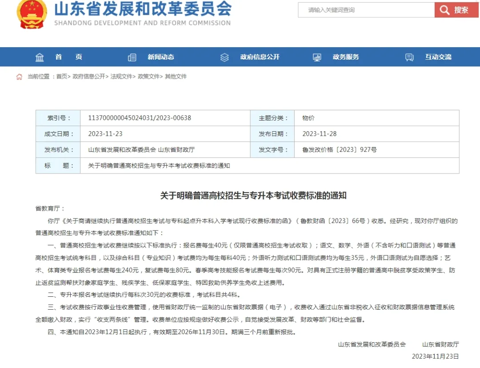Click the 发文字号 label cell

[272, 150]
